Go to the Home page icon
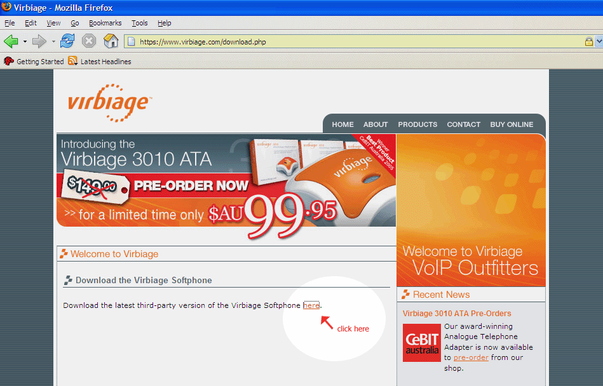This screenshot has width=603, height=386. pos(111,41)
